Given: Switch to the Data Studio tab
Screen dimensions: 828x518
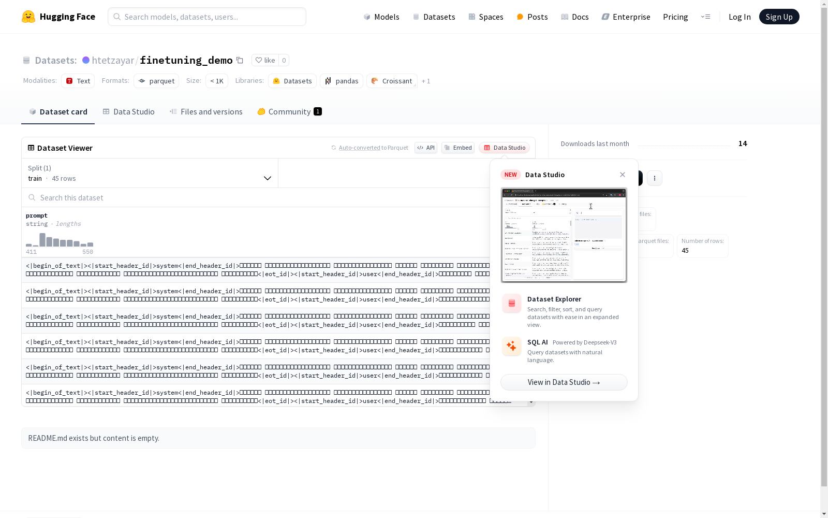Looking at the screenshot, I should [128, 112].
